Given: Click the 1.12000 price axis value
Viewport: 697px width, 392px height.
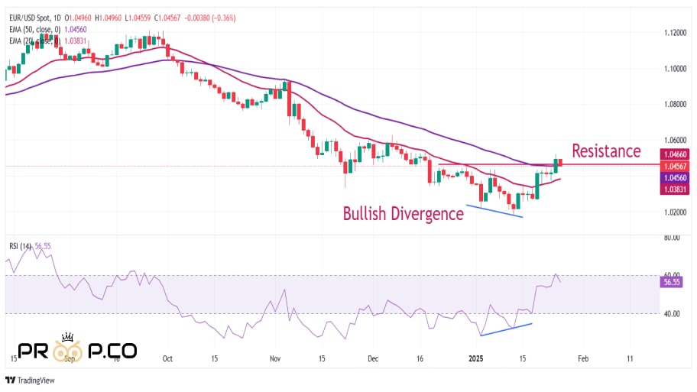Looking at the screenshot, I should click(x=676, y=33).
